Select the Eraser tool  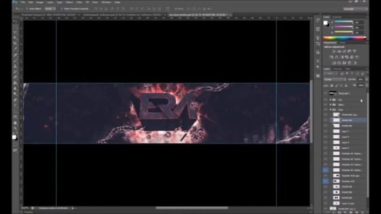(x=15, y=77)
